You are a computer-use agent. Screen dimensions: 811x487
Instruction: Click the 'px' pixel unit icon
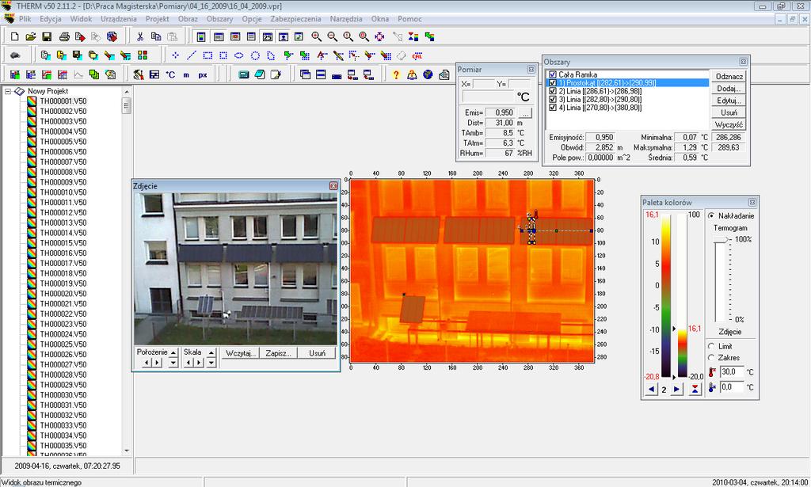click(x=203, y=74)
